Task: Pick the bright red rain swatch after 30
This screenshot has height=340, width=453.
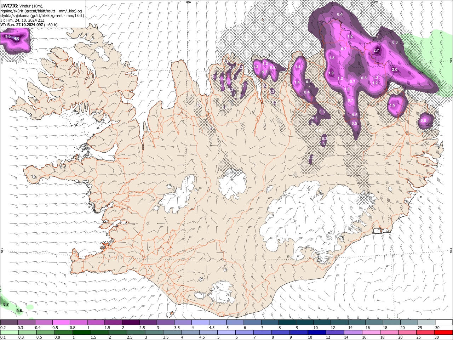Action: pos(443,333)
